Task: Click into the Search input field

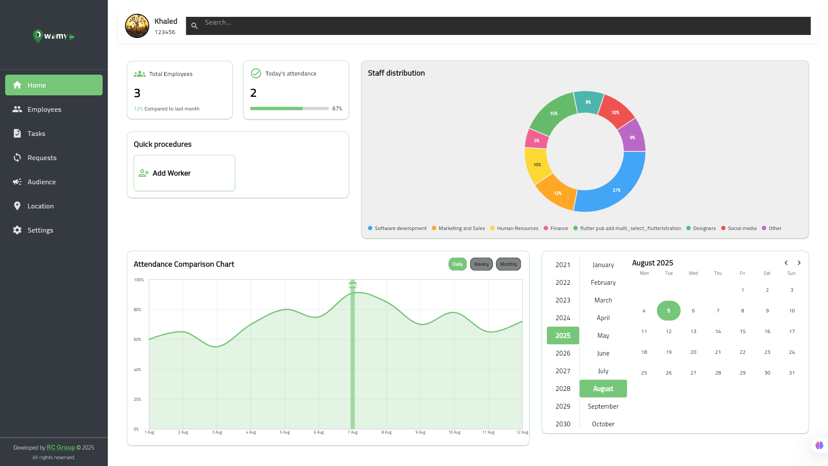Action: pyautogui.click(x=496, y=26)
